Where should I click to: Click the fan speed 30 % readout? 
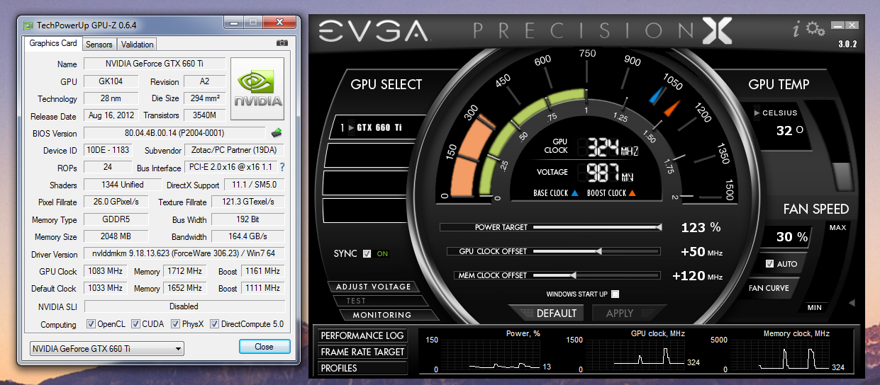[792, 236]
